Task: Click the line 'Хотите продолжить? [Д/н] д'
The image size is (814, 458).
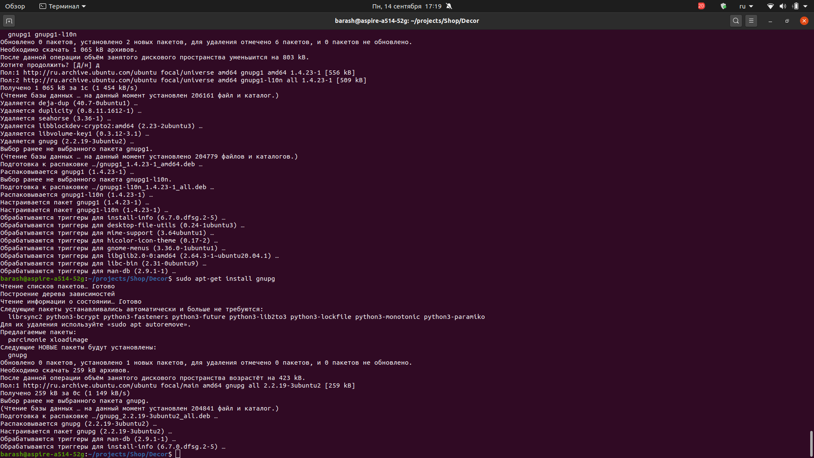Action: 50,65
